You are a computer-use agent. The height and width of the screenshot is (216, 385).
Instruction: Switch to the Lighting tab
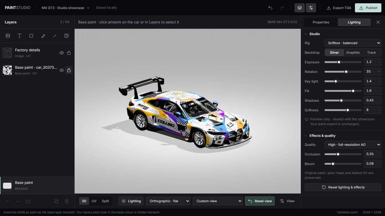point(354,22)
